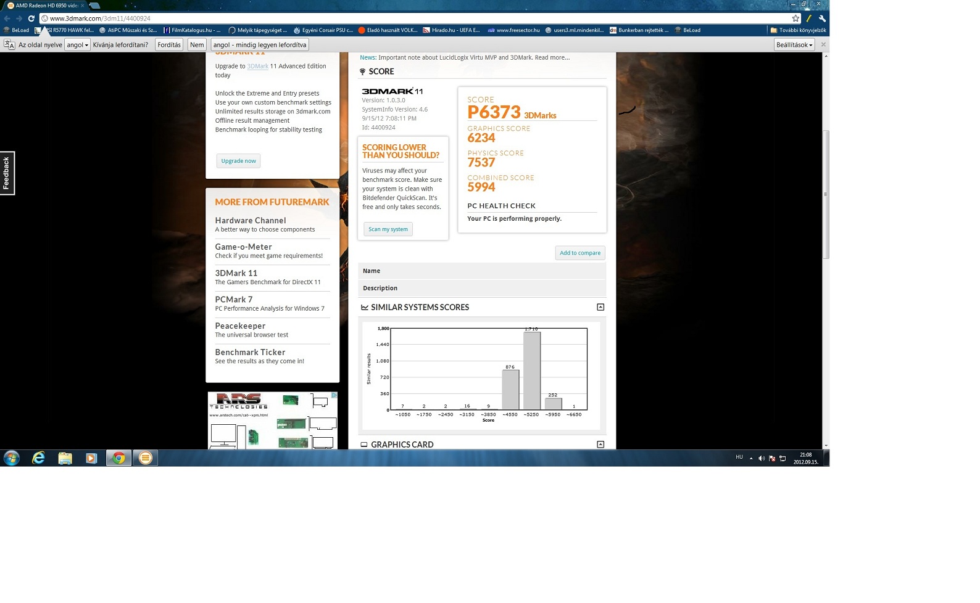Follow the 3DMark link in the upgrade text

pyautogui.click(x=257, y=66)
